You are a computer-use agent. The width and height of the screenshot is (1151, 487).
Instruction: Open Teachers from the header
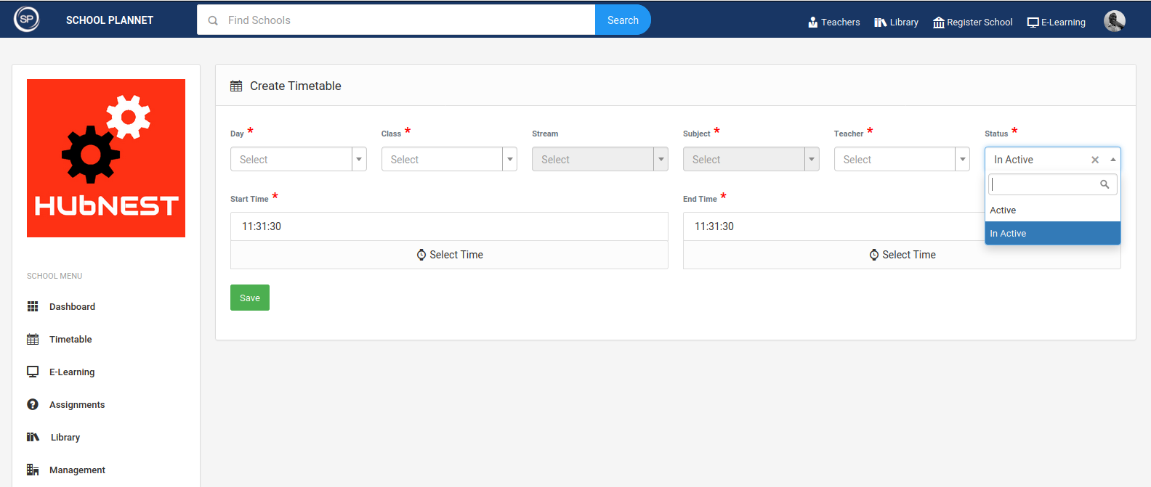point(833,22)
